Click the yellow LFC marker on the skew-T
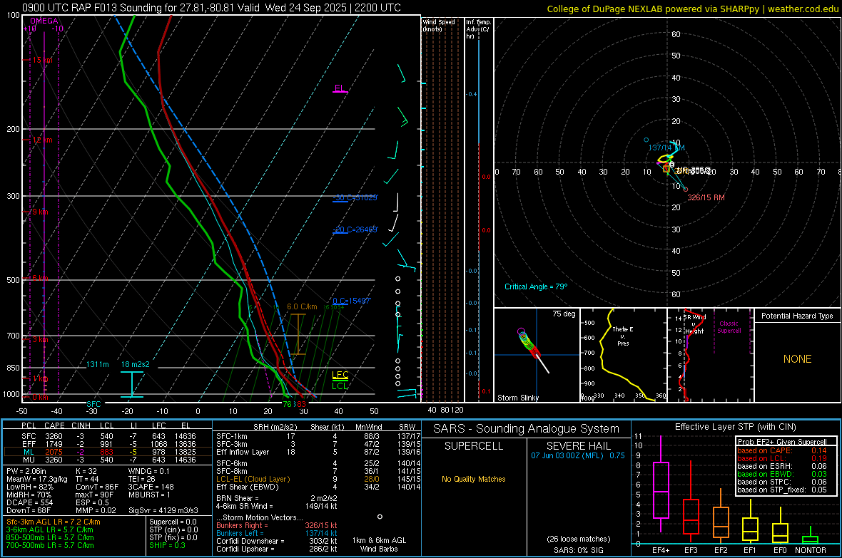 click(x=340, y=375)
